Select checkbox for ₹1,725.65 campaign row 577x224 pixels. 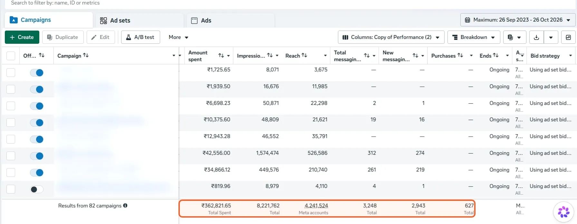[11, 72]
